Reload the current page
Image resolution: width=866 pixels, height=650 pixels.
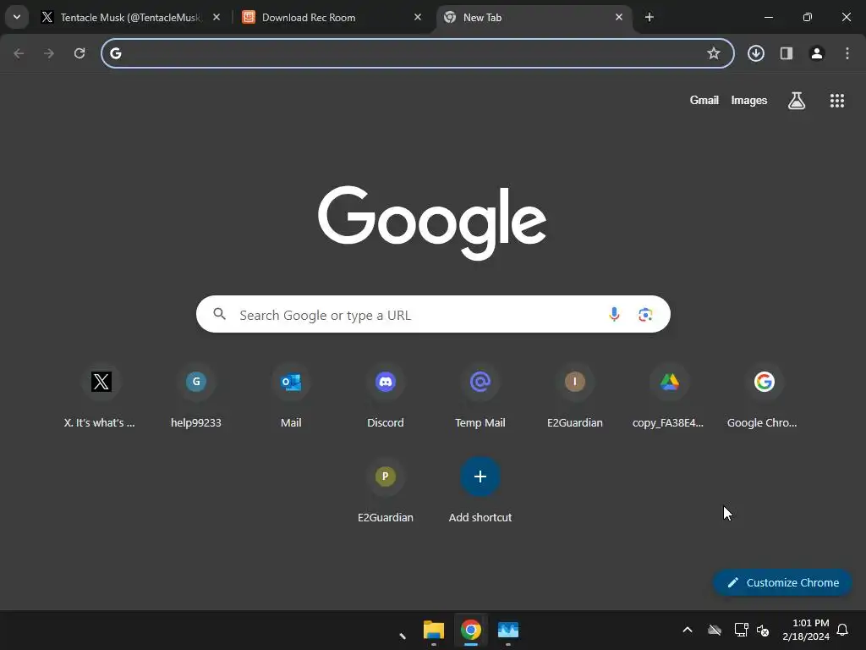tap(79, 53)
